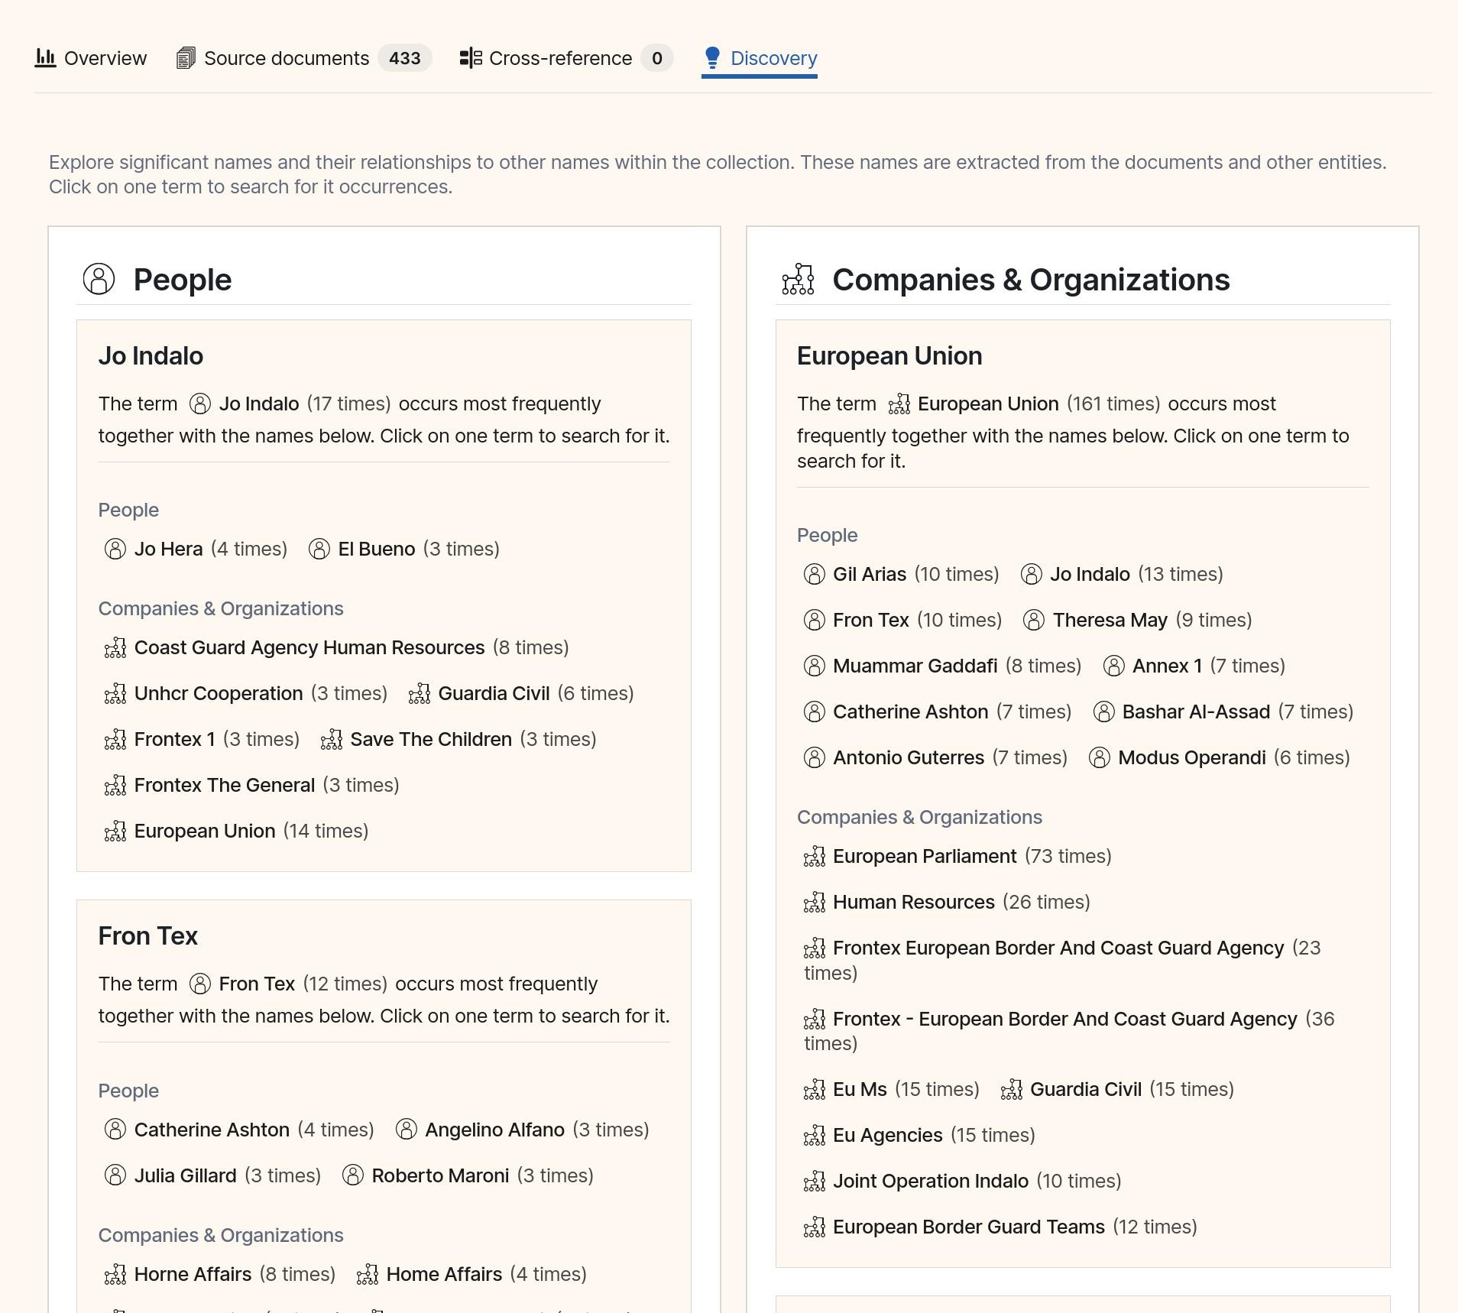This screenshot has width=1458, height=1313.
Task: Click the Cross-reference 0 count badge
Action: [657, 58]
